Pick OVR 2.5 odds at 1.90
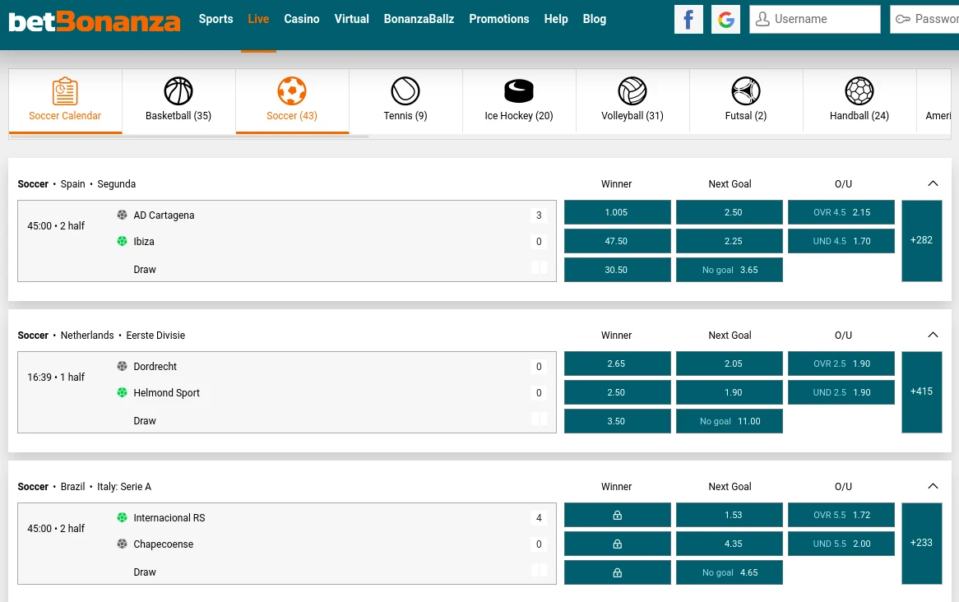Screen dimensions: 959x602 841,364
